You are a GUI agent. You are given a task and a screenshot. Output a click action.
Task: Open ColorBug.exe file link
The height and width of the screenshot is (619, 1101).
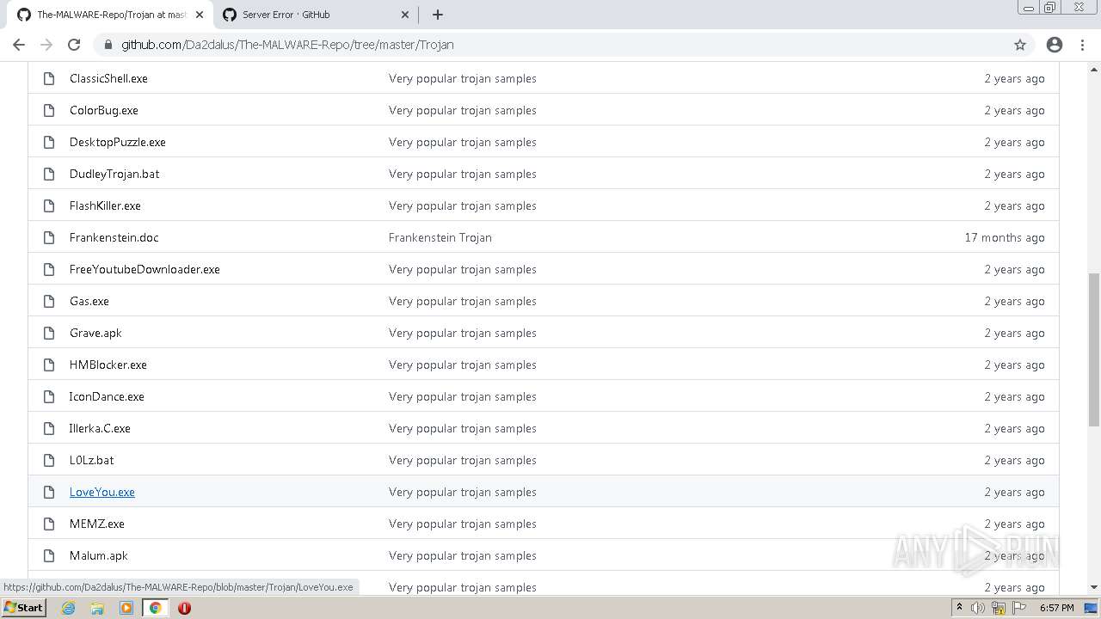[x=104, y=110]
